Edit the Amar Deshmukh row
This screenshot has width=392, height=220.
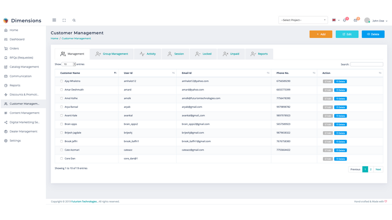tap(328, 90)
